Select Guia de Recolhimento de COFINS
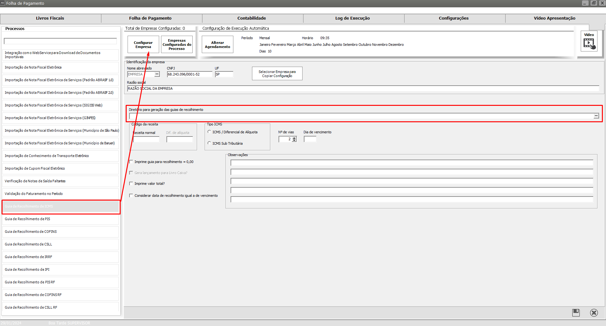This screenshot has width=606, height=326. coord(60,232)
